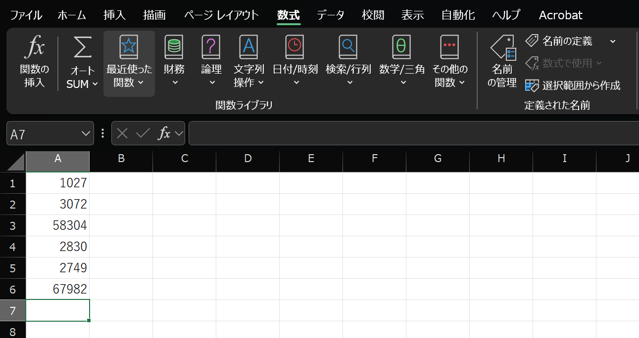Select cell A3 containing 58304

coord(58,225)
